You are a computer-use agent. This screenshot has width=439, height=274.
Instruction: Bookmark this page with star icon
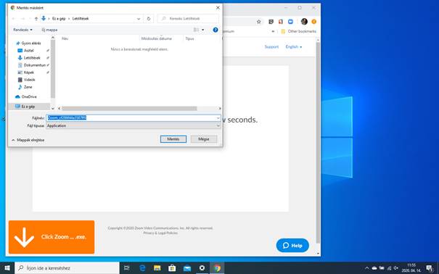coord(259,22)
